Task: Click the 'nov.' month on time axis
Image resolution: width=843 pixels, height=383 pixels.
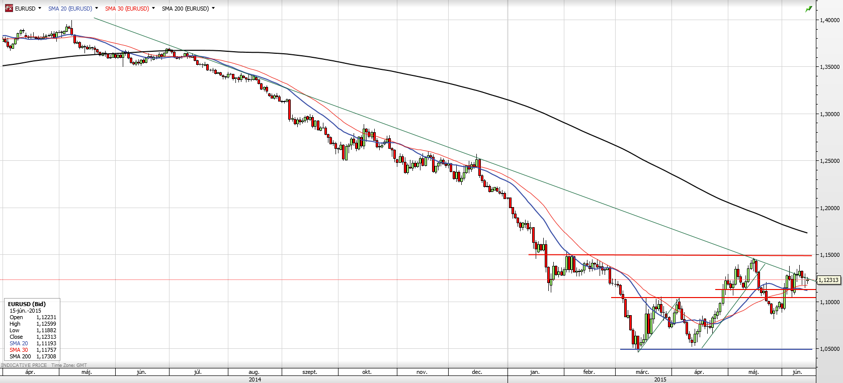Action: click(422, 372)
